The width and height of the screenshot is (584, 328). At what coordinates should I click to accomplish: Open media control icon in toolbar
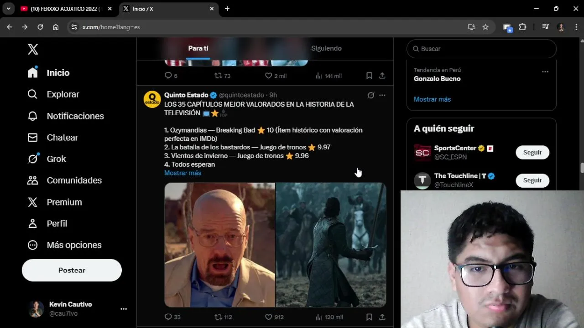point(545,27)
